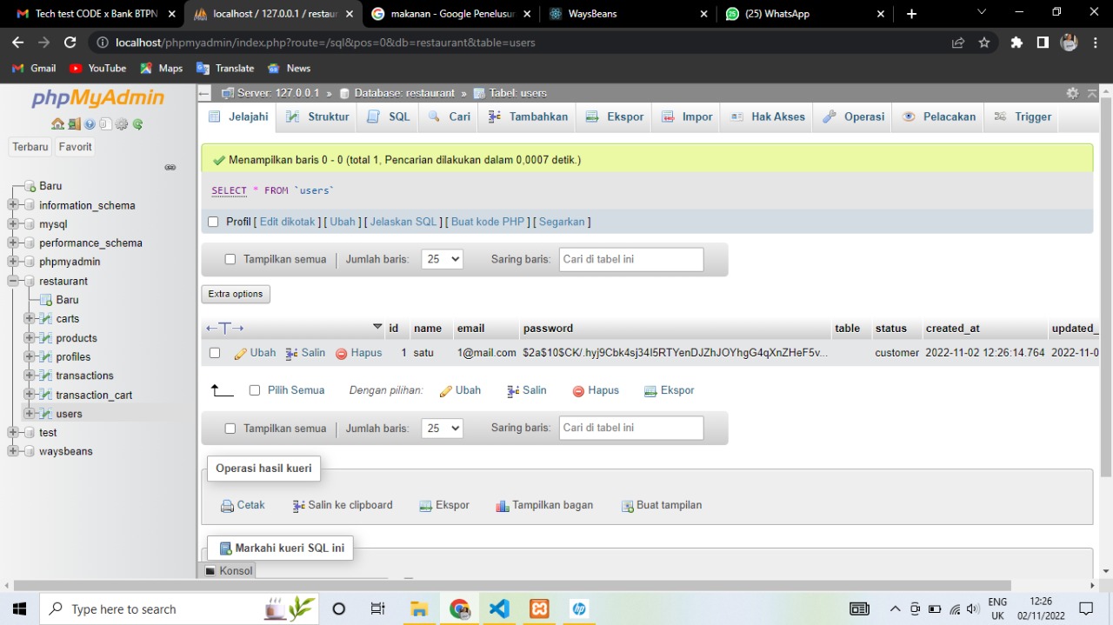Open the SQL tab

[388, 116]
